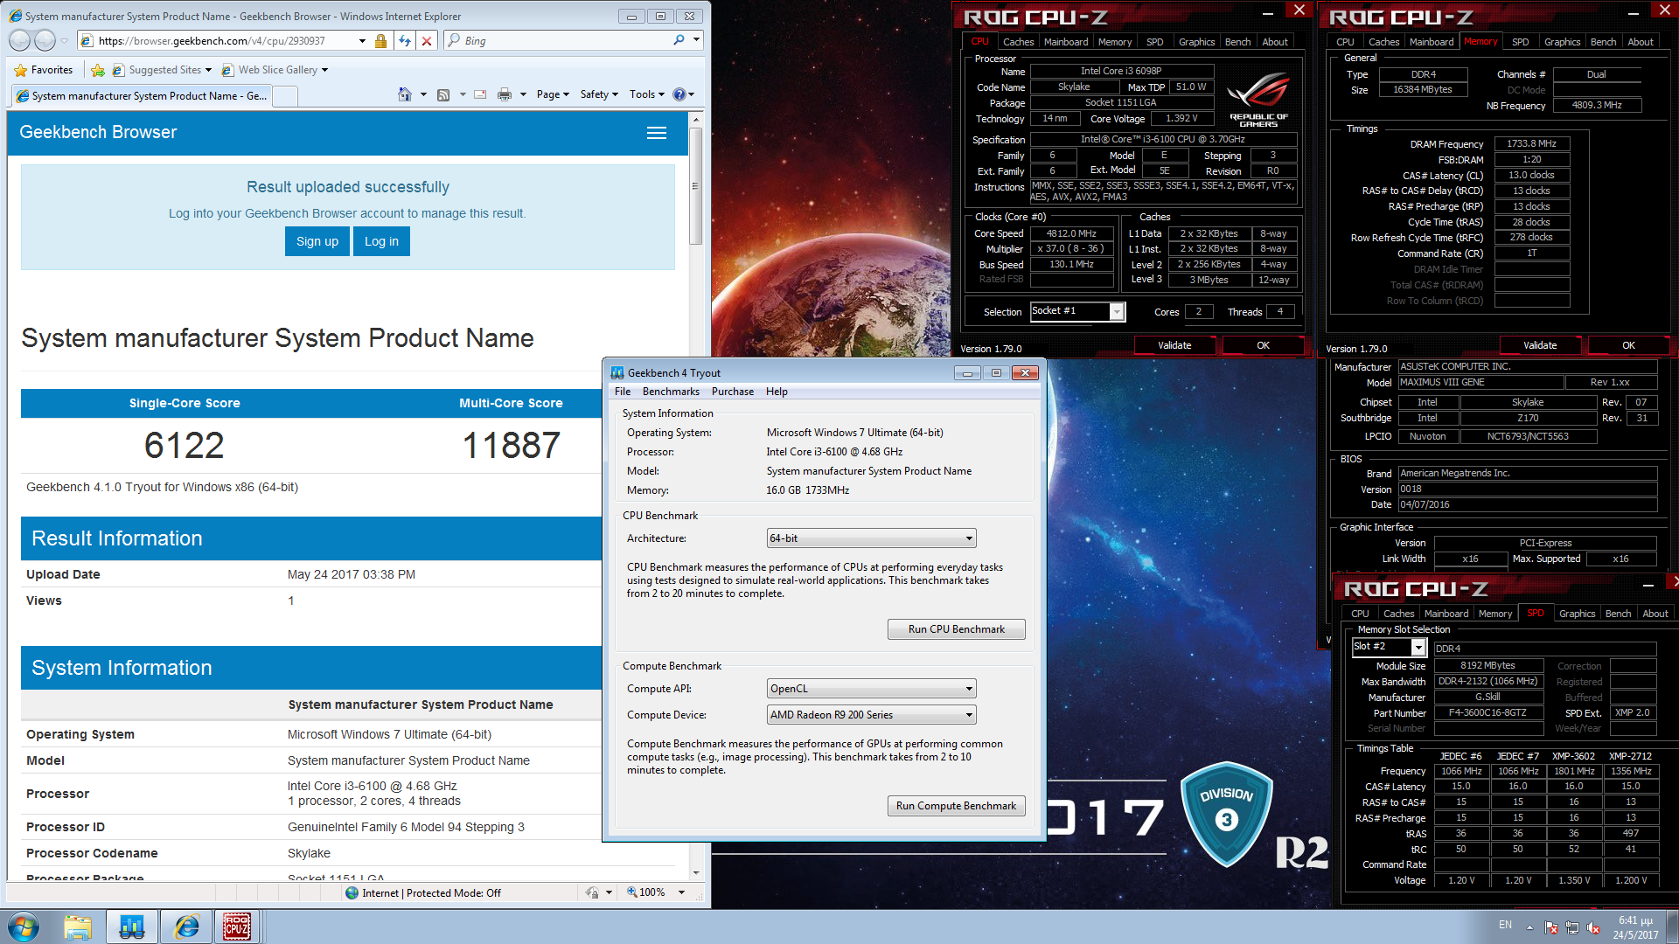1679x944 pixels.
Task: Click the Bing search magnifier icon
Action: point(679,40)
